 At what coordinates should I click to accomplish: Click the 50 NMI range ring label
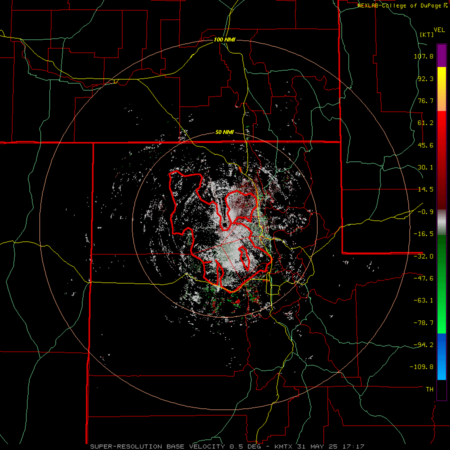pyautogui.click(x=224, y=132)
